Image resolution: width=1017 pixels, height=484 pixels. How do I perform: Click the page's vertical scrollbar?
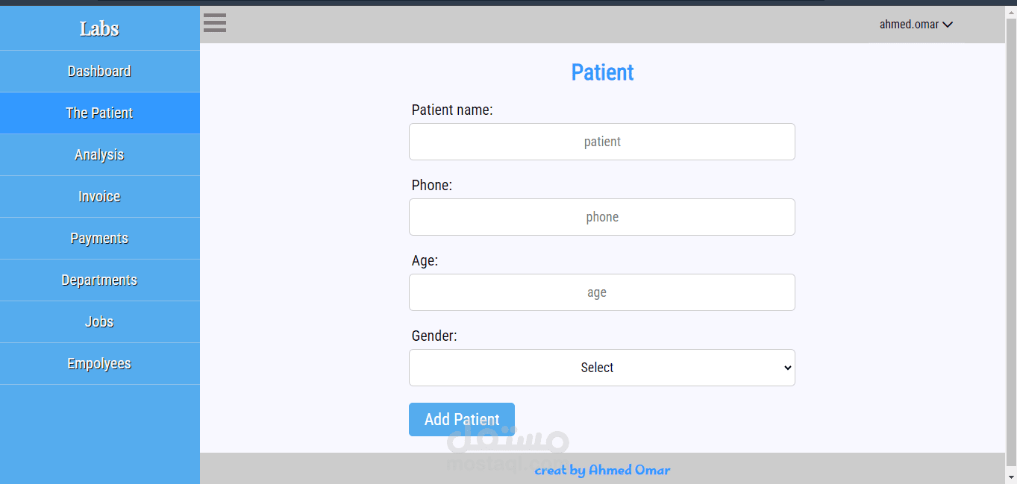(1011, 224)
